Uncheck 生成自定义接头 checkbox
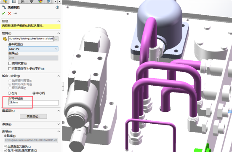The width and height of the screenshot is (232, 152). (5, 147)
